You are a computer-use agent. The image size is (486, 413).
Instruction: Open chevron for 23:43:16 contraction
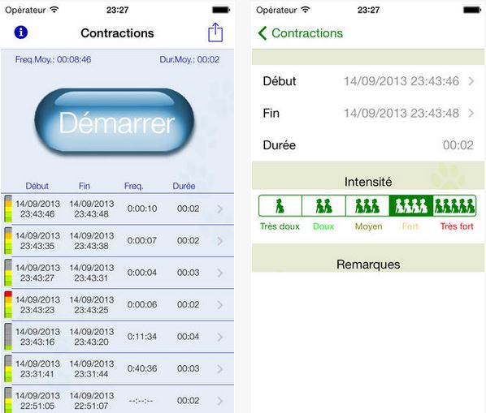click(219, 337)
